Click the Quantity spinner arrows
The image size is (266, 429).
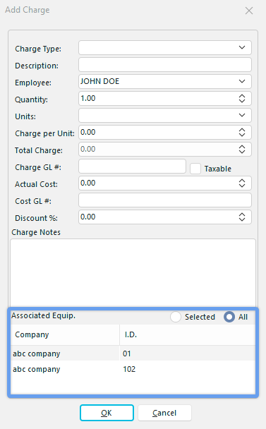coord(242,99)
